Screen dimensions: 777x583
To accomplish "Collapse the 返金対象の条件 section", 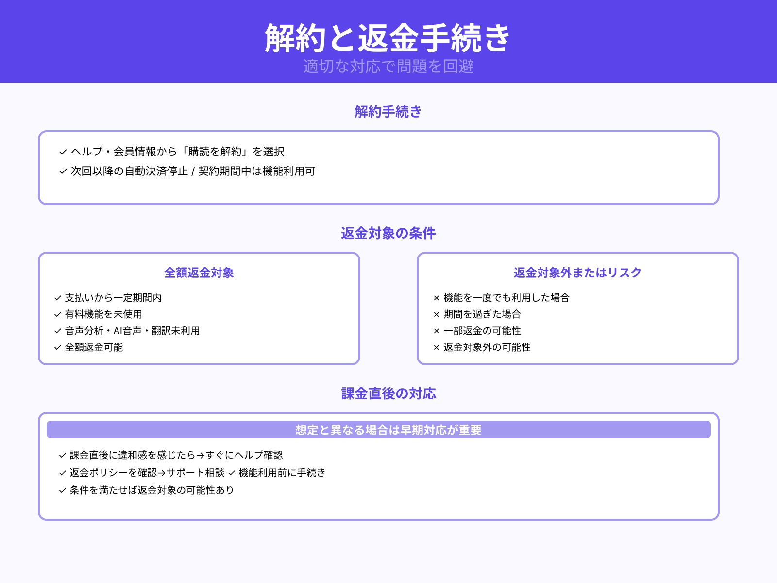I will pyautogui.click(x=388, y=234).
